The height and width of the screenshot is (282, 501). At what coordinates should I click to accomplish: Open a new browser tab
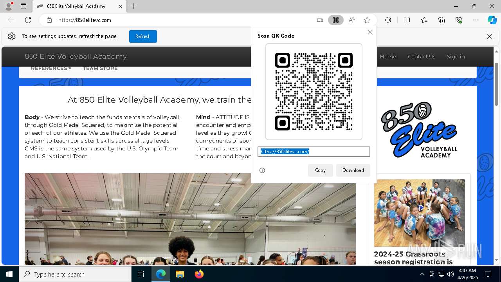pyautogui.click(x=133, y=6)
